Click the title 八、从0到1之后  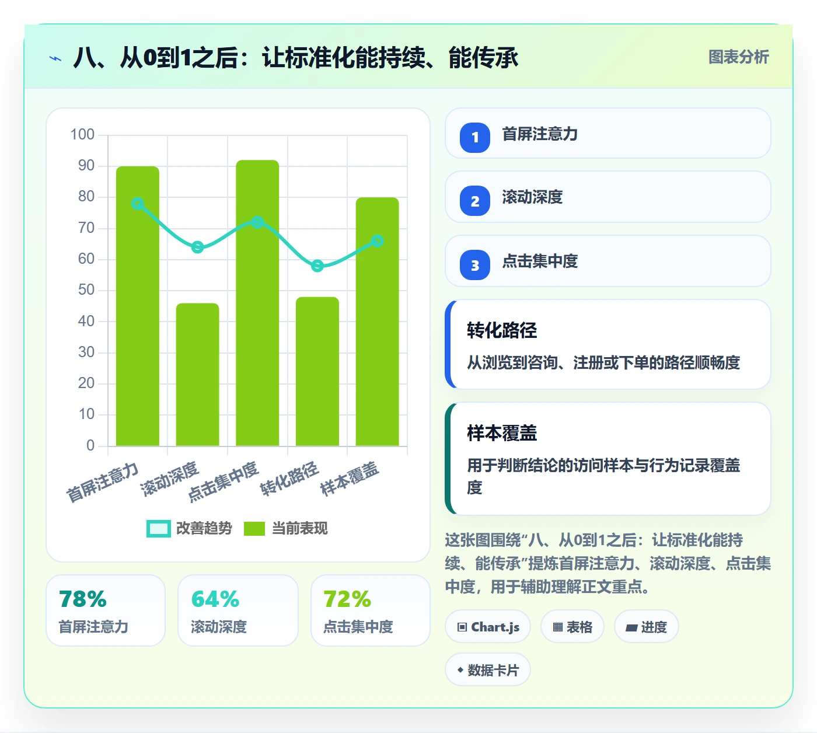point(295,58)
